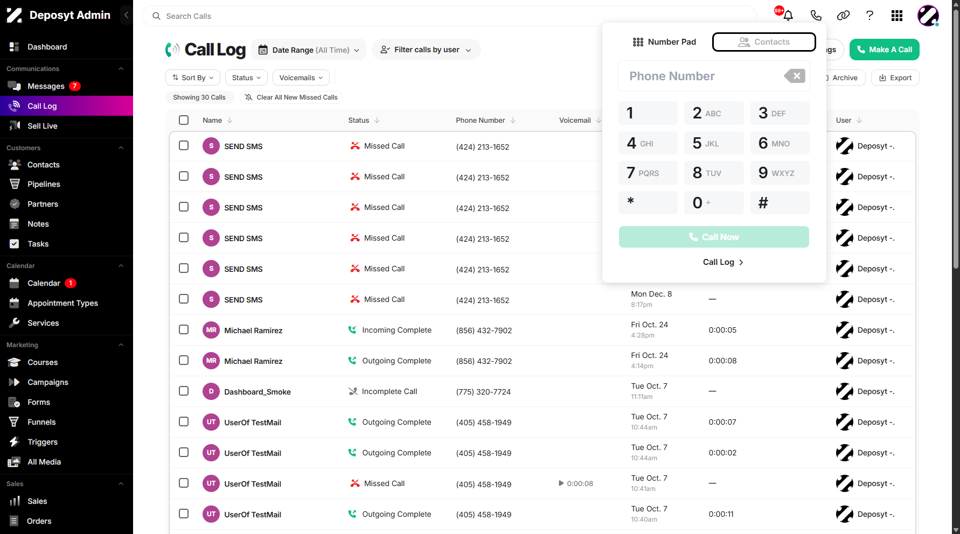
Task: Collapse the sidebar with the arrow
Action: (x=126, y=15)
